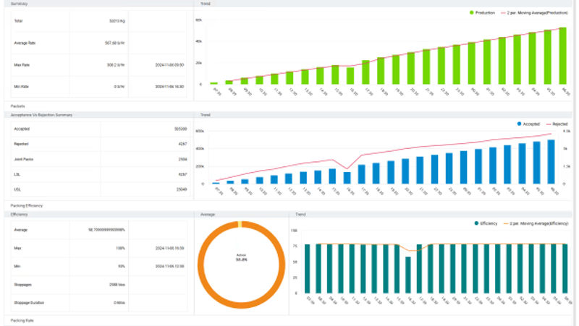Select the noticeably shorter teal Efficiency bar
Screen dimensions: 579x326
(x=408, y=275)
